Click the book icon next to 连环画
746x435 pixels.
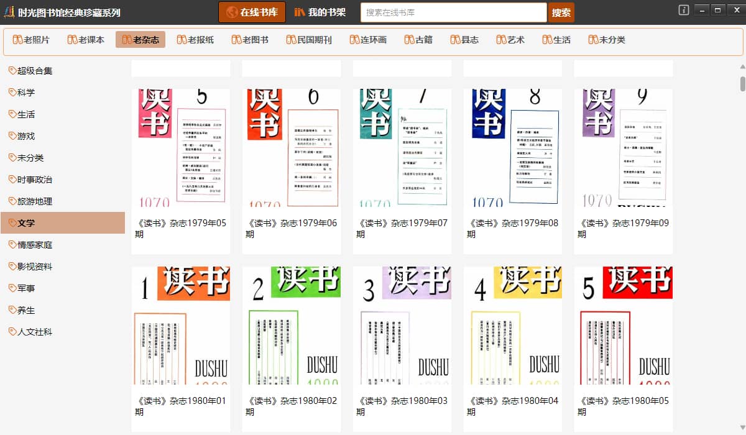354,40
